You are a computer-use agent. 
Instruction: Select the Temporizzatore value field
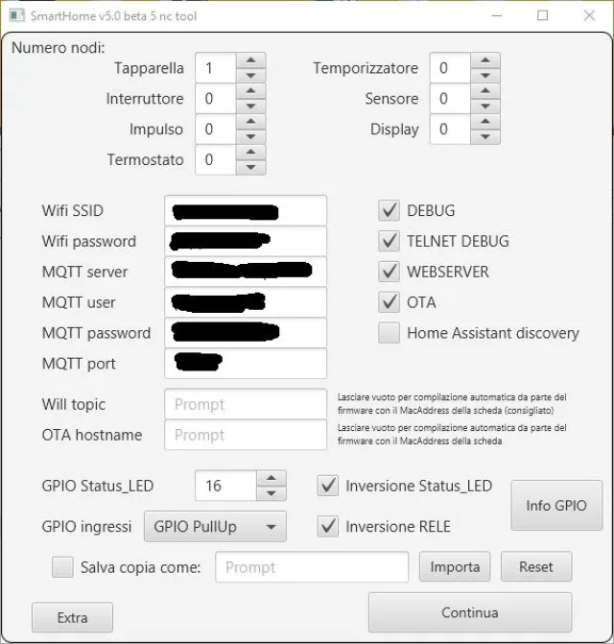coord(450,68)
